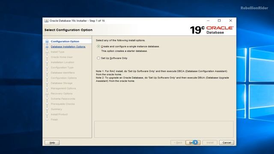
Task: Click the Configuration Type step
Action: tap(62, 68)
